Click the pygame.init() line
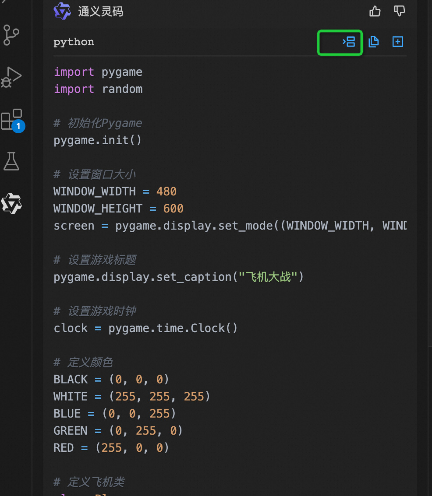Viewport: 432px width, 496px height. [97, 140]
